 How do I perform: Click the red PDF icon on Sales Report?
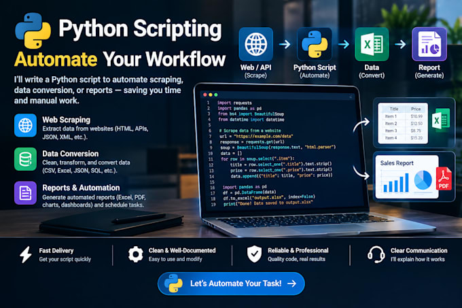coord(444,179)
